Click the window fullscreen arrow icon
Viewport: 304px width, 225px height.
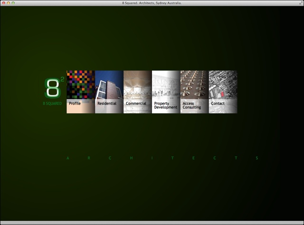(x=301, y=3)
